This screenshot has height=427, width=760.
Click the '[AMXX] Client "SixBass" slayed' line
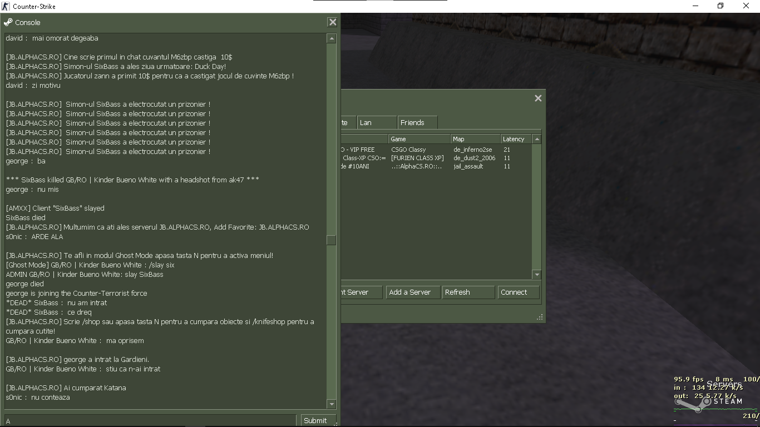coord(55,208)
